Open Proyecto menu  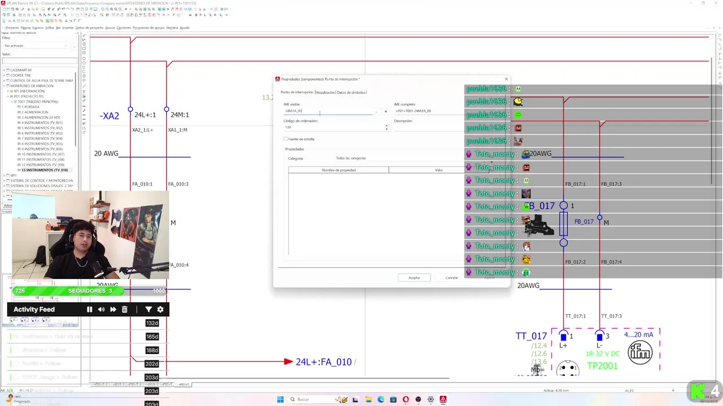point(12,28)
